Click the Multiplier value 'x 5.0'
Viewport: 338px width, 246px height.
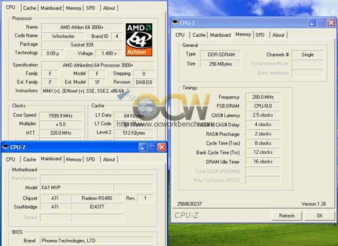point(61,124)
